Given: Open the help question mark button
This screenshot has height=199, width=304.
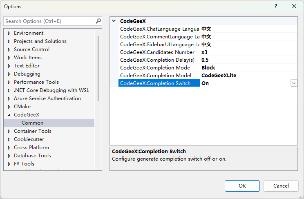Looking at the screenshot, I should [x=276, y=6].
